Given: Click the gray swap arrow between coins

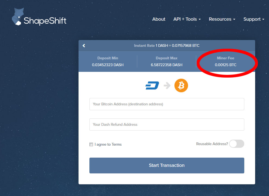Looking at the screenshot, I should click(x=167, y=85).
